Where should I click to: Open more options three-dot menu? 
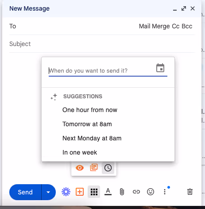(165, 192)
